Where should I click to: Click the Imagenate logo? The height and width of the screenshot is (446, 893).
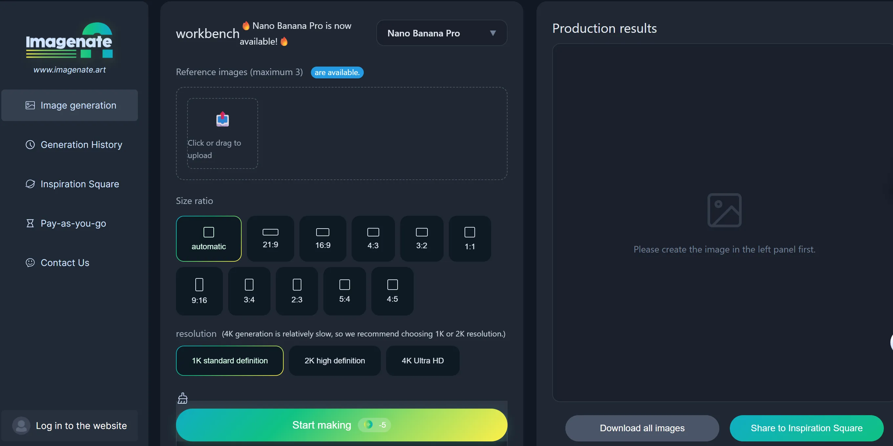pos(69,41)
